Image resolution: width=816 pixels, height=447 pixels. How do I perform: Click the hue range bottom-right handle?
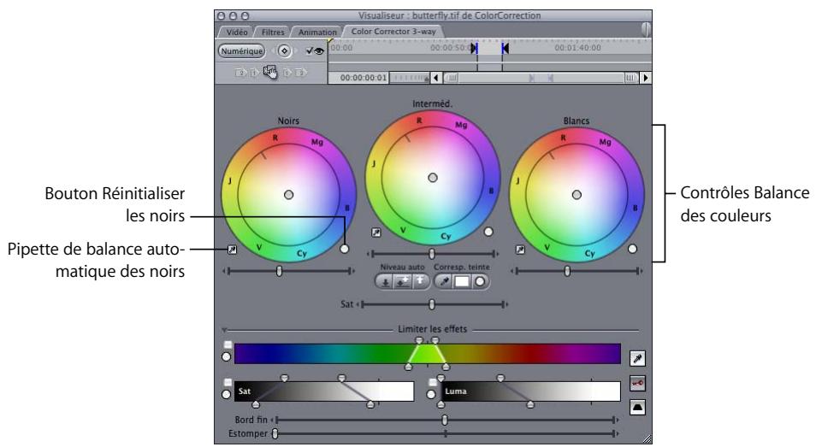(446, 367)
